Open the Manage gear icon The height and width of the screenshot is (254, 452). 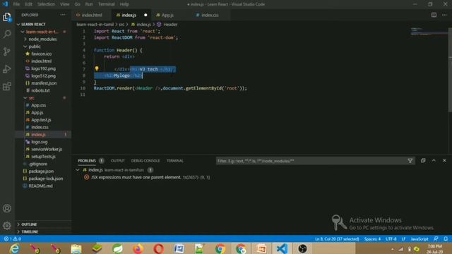pyautogui.click(x=7, y=226)
